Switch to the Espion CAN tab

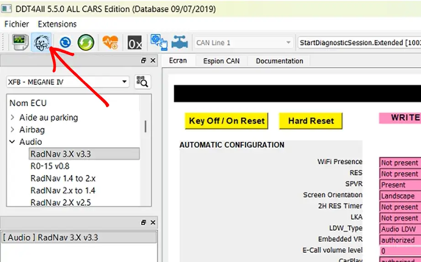pos(221,61)
